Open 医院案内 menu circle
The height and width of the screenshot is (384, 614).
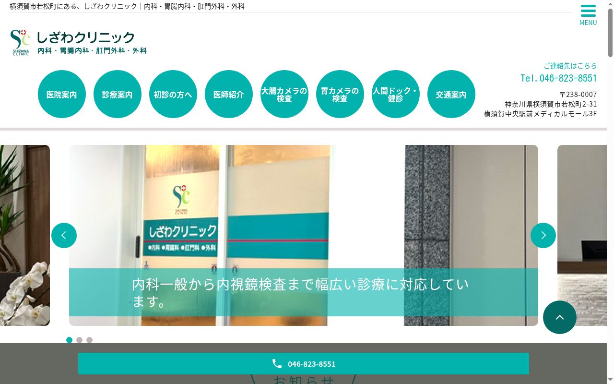pyautogui.click(x=62, y=94)
